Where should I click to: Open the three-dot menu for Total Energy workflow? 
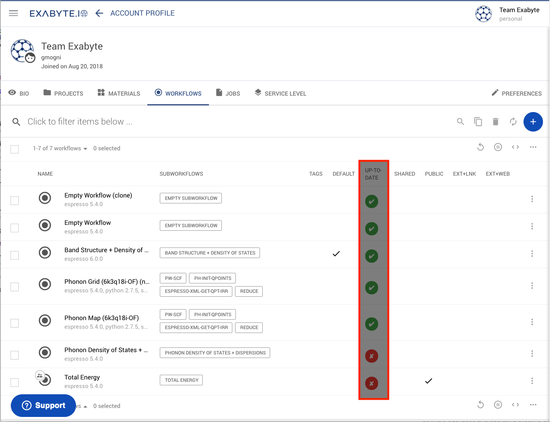[x=532, y=381]
